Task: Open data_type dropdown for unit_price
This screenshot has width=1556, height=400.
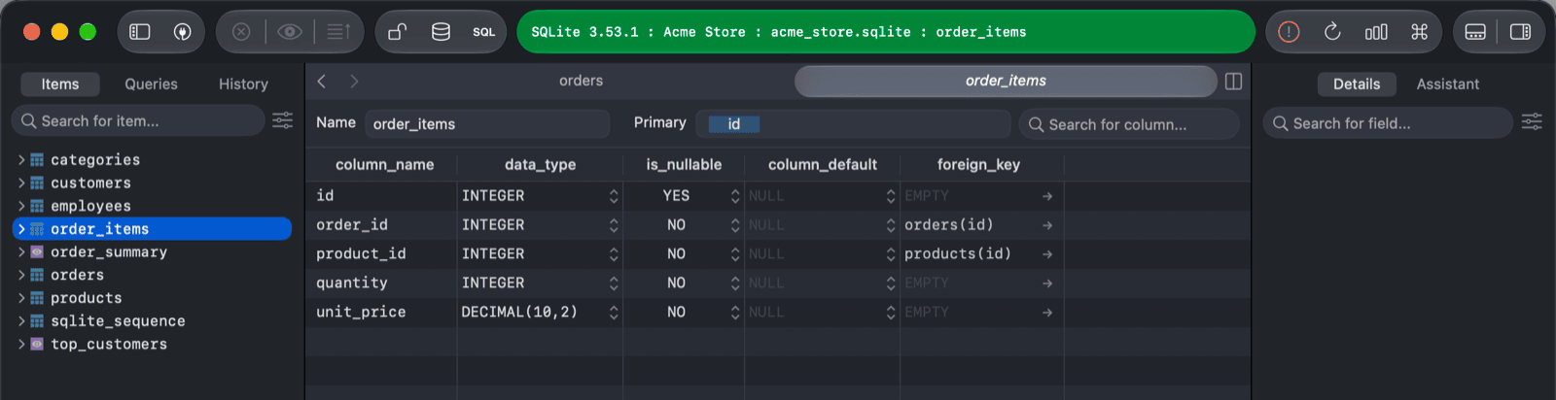Action: pos(614,313)
